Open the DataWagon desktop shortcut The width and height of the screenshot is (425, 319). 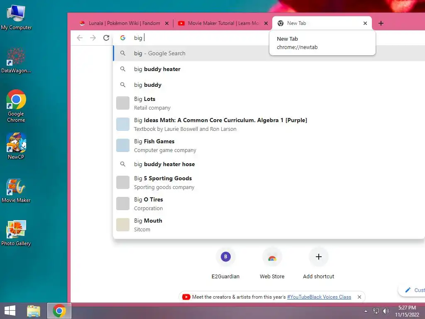coord(16,60)
